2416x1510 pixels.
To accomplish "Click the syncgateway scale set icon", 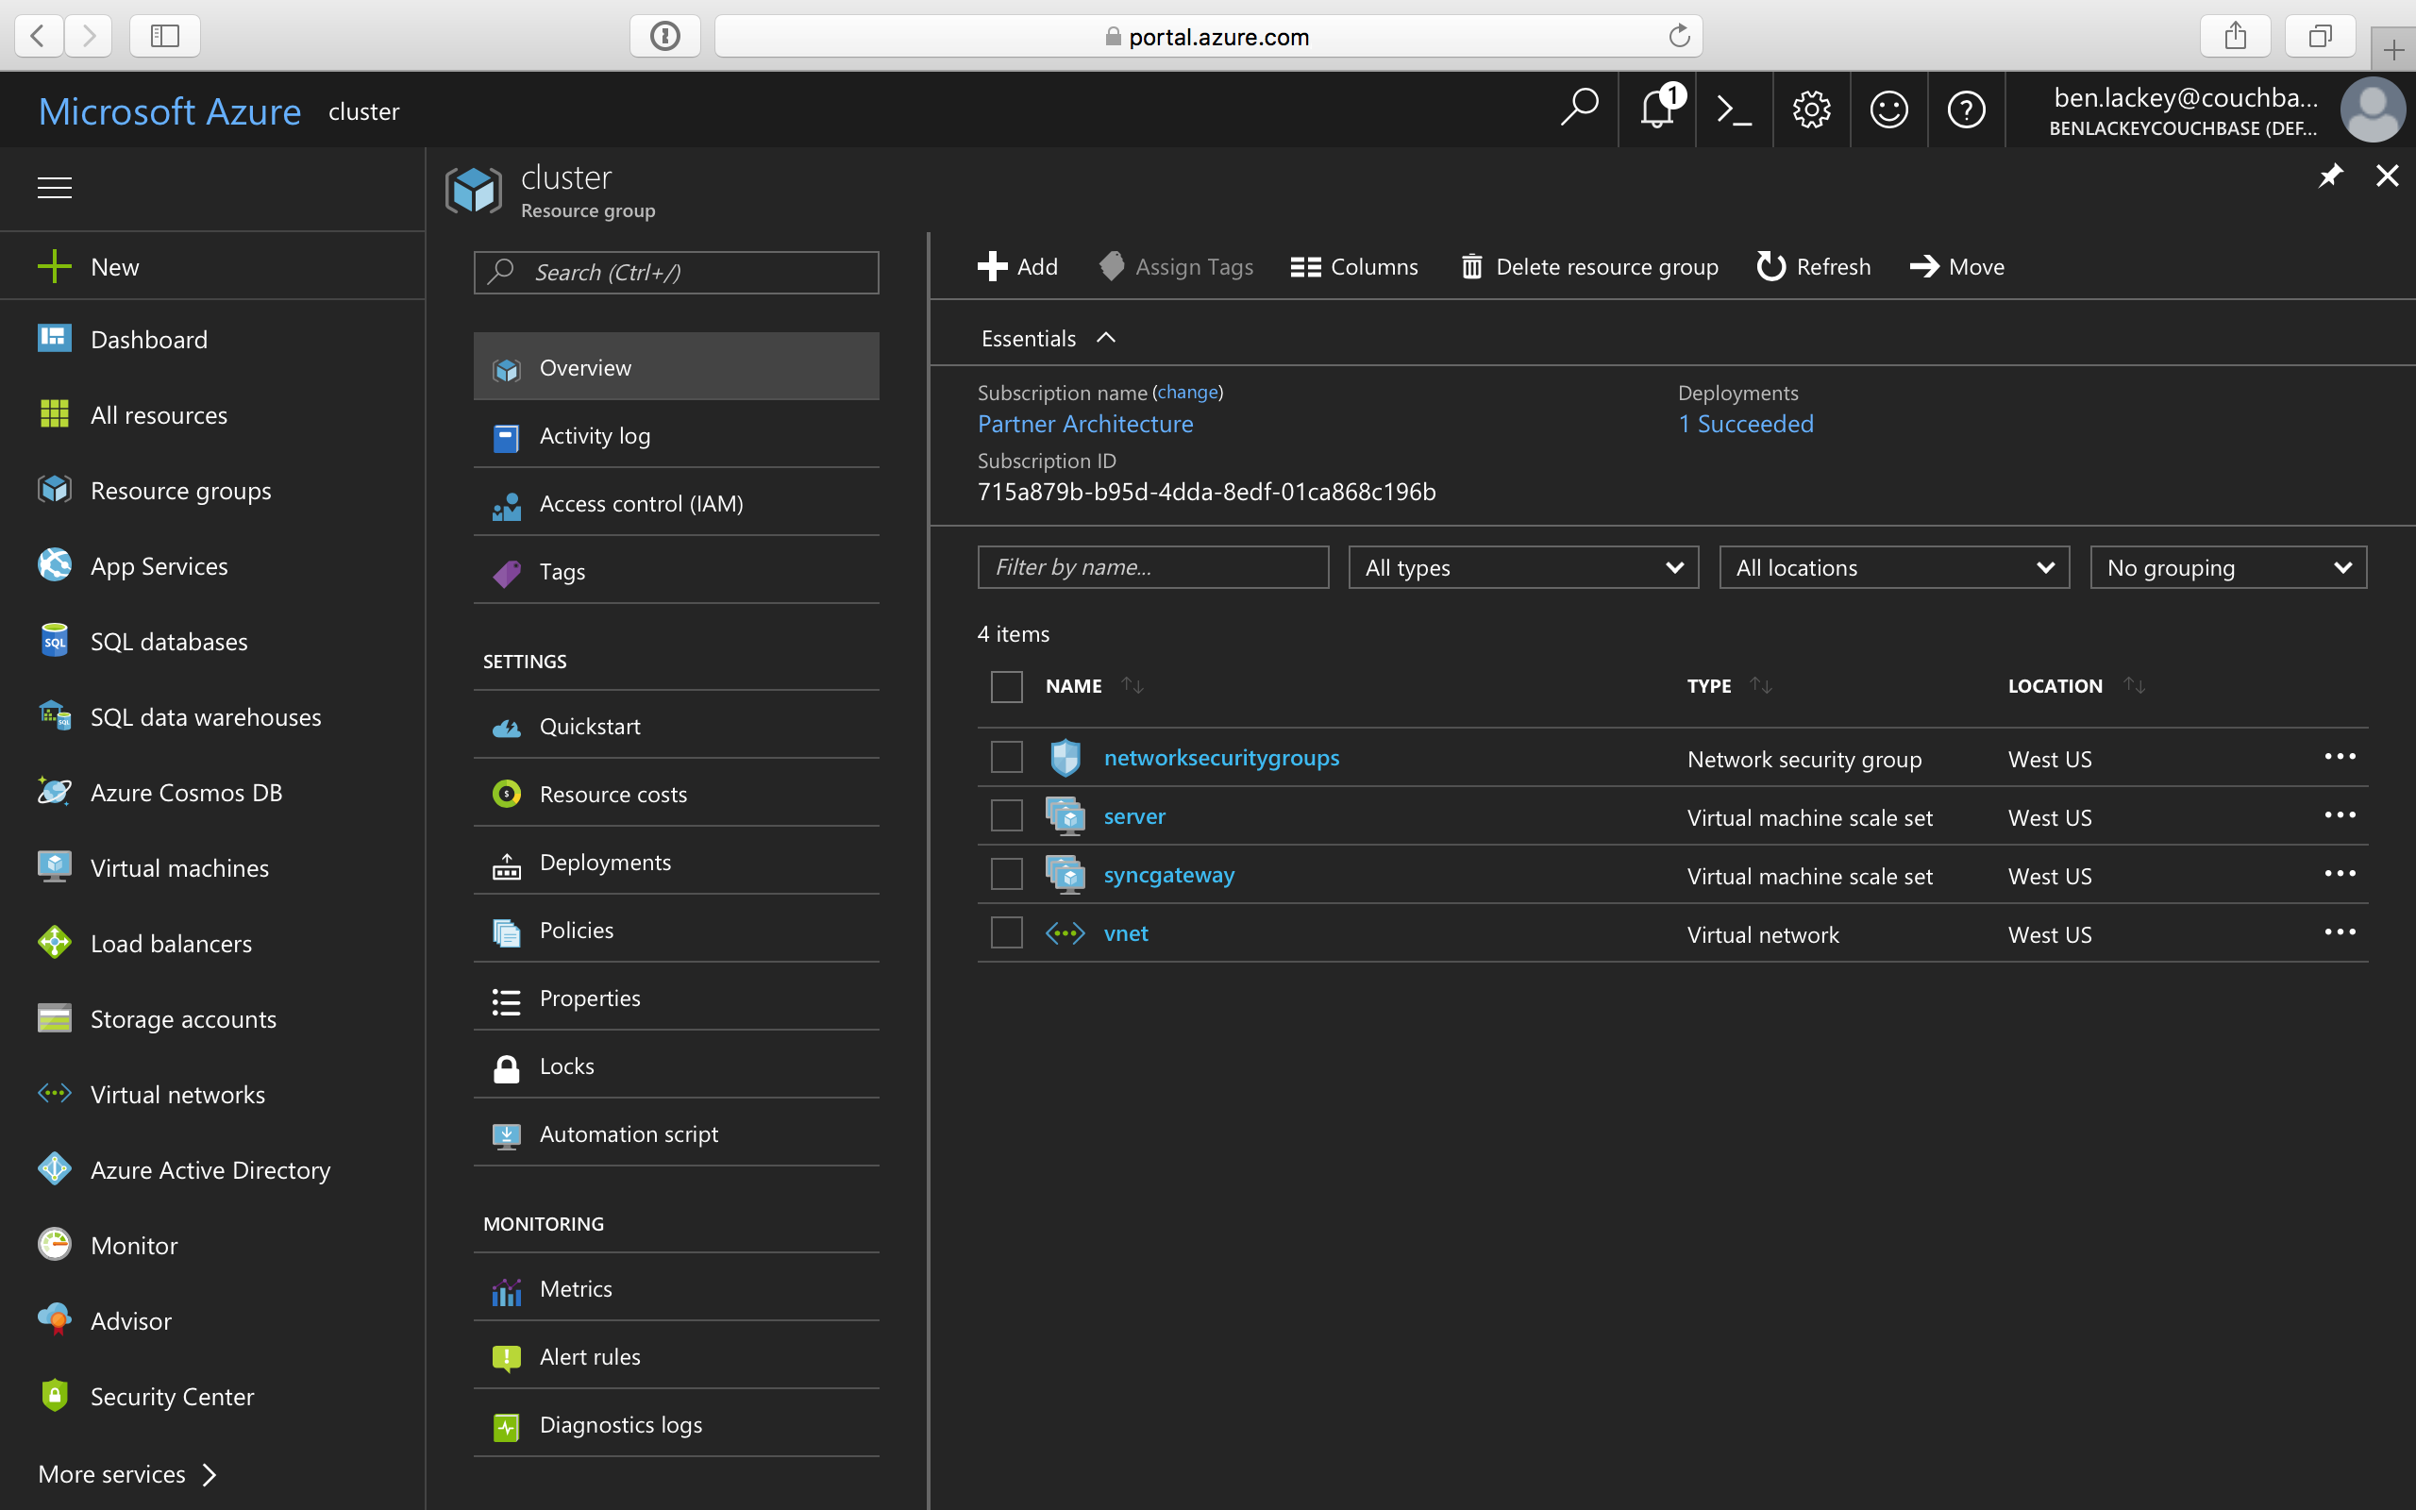I will [x=1066, y=873].
